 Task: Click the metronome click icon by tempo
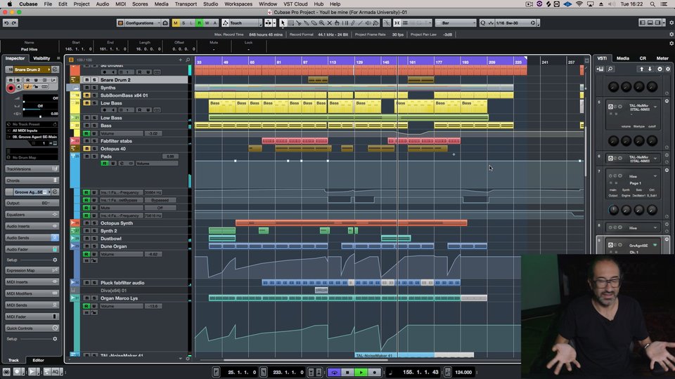pyautogui.click(x=448, y=372)
